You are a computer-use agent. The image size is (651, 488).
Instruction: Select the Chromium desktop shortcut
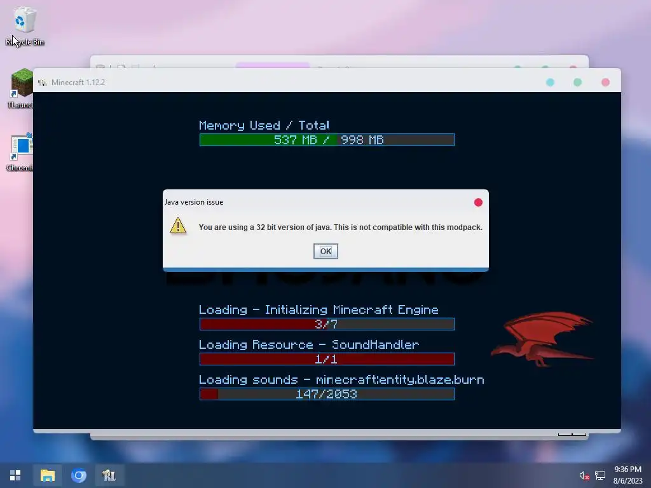pos(20,152)
